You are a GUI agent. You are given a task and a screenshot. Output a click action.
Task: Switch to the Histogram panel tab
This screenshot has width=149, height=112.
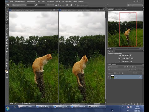pyautogui.click(x=119, y=9)
